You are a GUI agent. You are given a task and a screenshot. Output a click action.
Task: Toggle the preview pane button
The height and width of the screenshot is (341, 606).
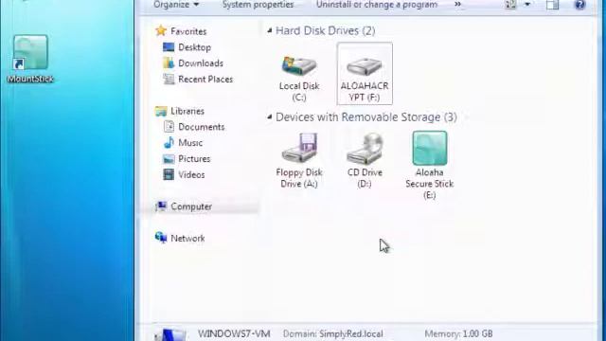(552, 5)
